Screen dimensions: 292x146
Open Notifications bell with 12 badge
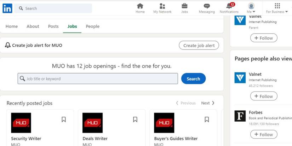230,6
